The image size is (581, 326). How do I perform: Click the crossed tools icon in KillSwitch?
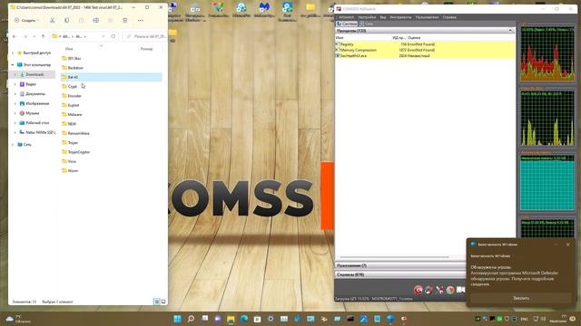439,290
